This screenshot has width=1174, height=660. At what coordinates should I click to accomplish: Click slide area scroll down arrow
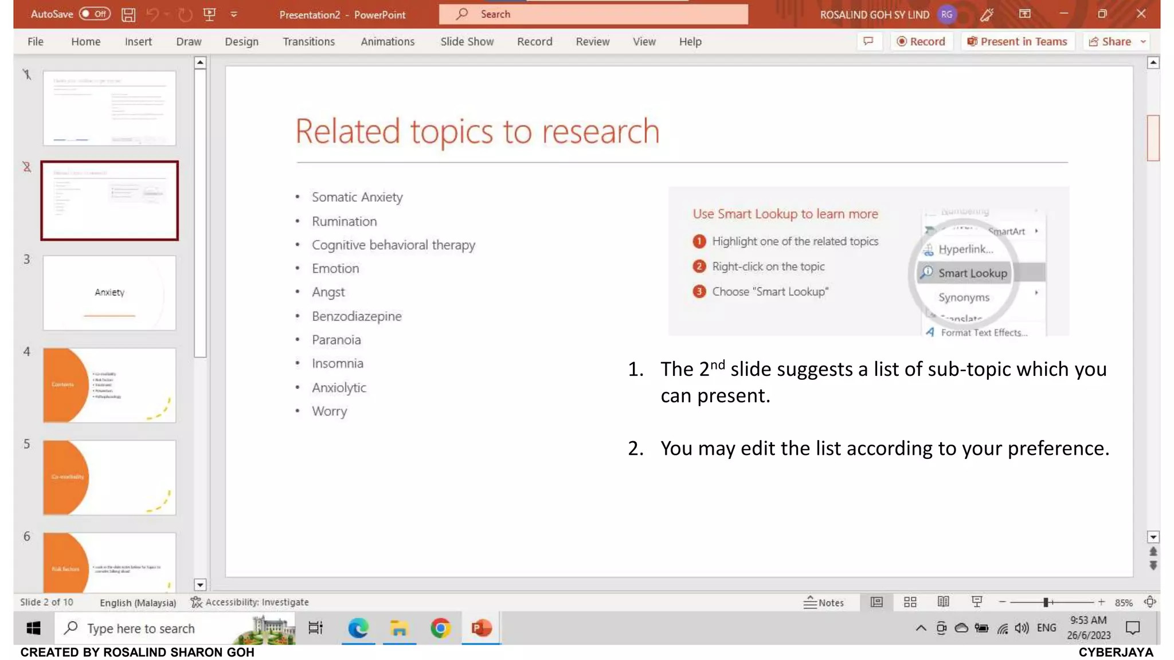pyautogui.click(x=1153, y=537)
